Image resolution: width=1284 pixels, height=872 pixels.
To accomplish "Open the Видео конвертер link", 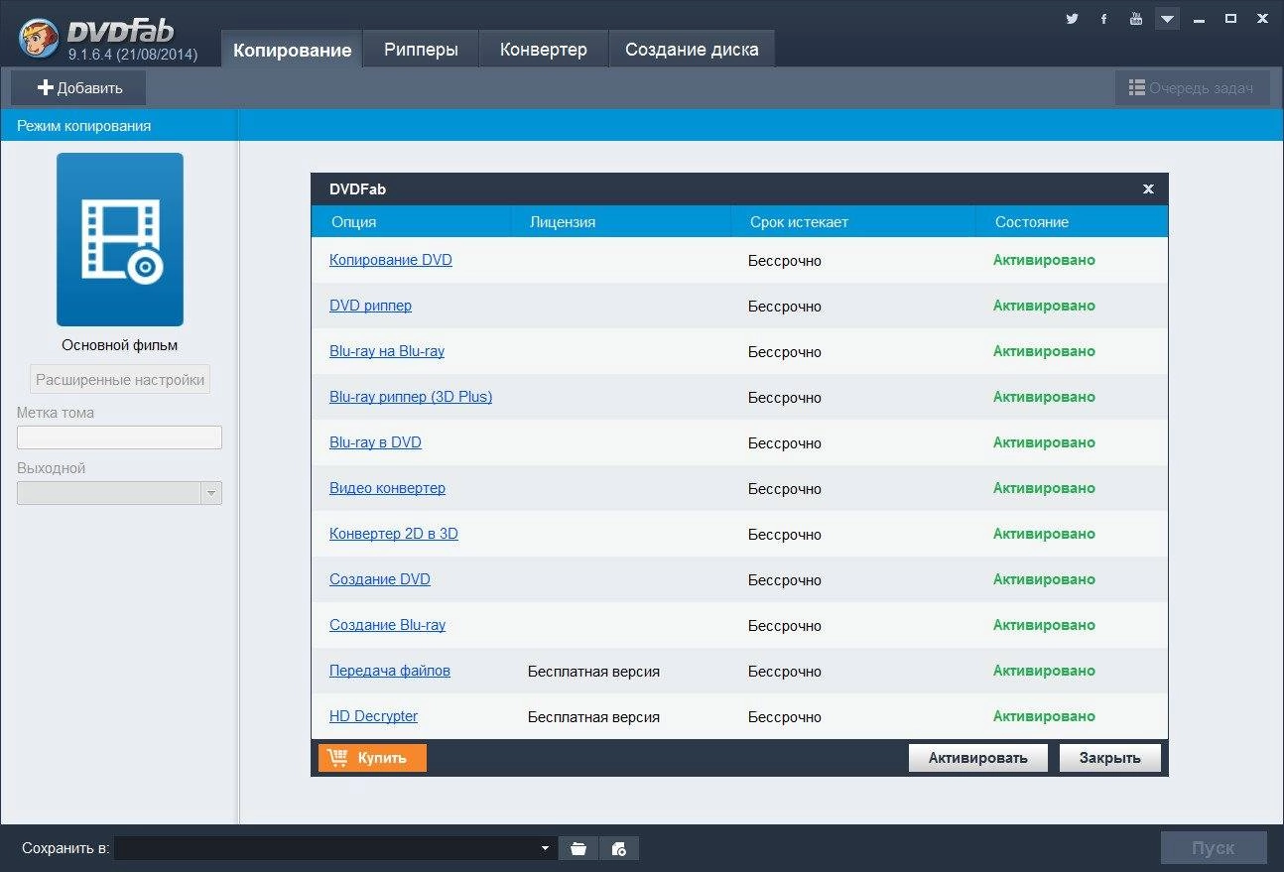I will (x=387, y=488).
